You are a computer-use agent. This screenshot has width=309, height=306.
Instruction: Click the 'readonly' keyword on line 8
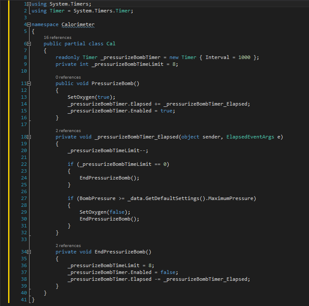click(x=67, y=57)
